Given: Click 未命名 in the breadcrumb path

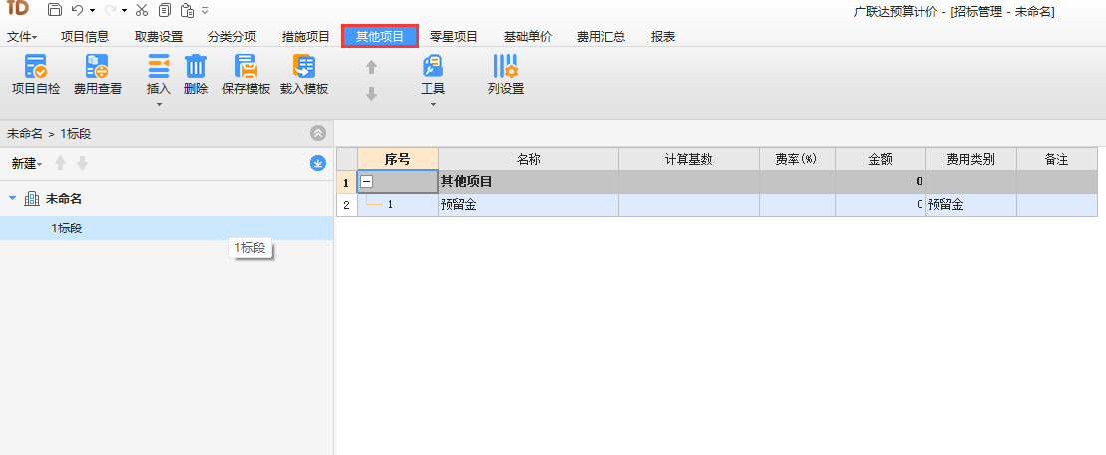Looking at the screenshot, I should click(25, 133).
